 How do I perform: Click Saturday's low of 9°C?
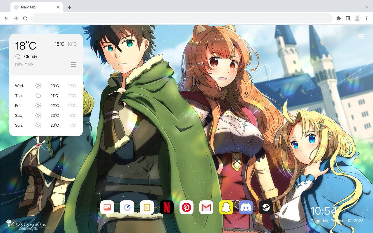pos(73,116)
